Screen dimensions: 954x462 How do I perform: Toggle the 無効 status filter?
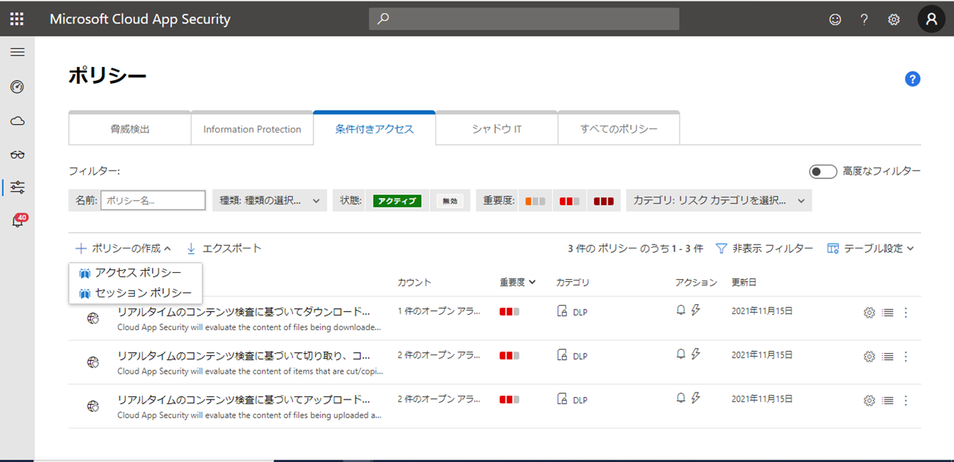pos(450,201)
